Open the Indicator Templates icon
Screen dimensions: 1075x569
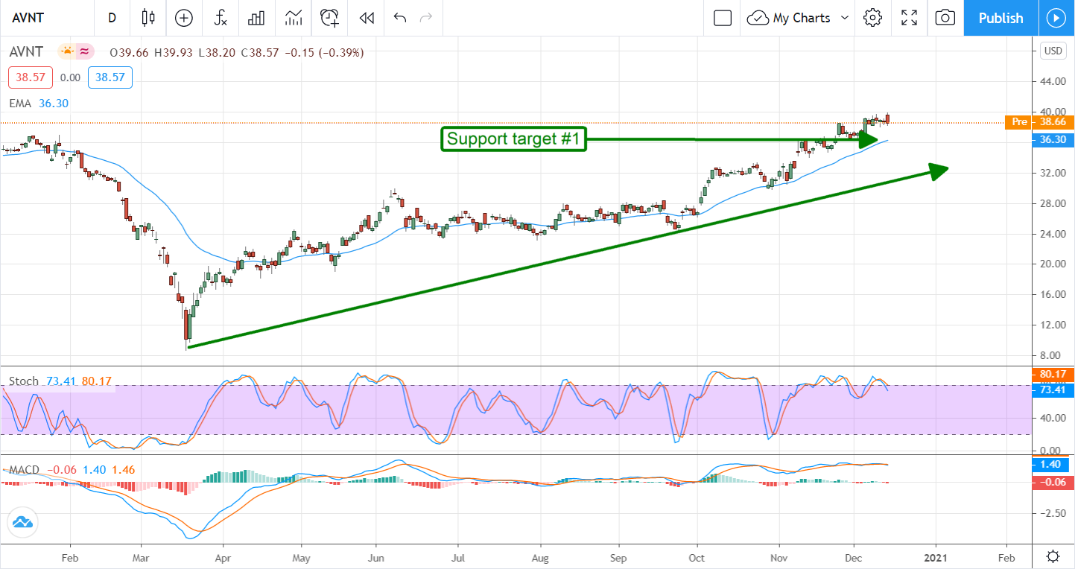point(294,18)
